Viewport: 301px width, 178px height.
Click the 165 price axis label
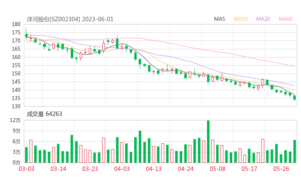[16, 49]
